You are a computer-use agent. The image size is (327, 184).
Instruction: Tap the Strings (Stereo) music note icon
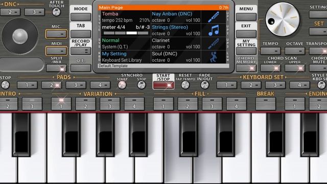pos(214,31)
